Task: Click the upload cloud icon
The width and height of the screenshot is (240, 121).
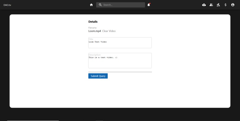Action: click(x=204, y=5)
